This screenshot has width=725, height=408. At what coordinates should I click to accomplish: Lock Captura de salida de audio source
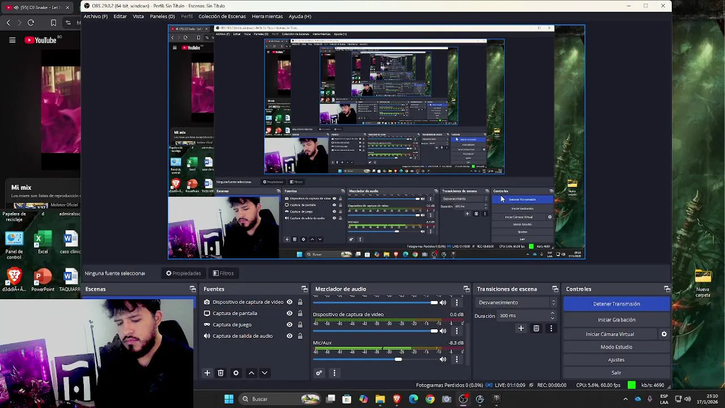(300, 336)
